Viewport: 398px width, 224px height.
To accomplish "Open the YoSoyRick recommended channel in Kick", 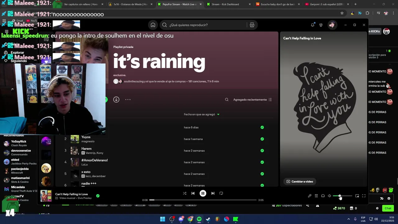I will (x=19, y=143).
